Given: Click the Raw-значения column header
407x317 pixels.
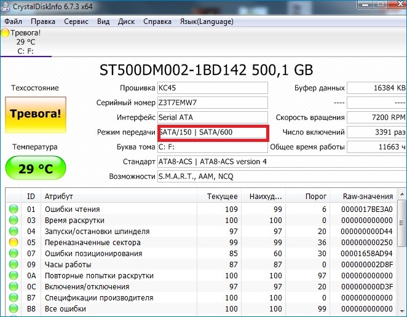Looking at the screenshot, I should (x=369, y=196).
